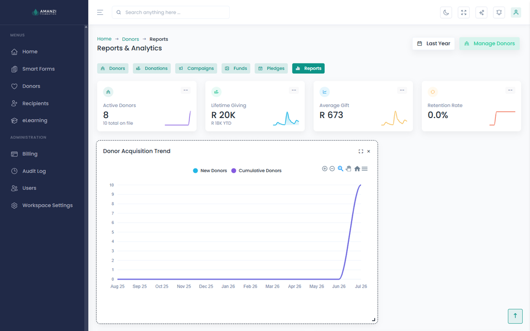Open the user profile avatar menu

516,13
